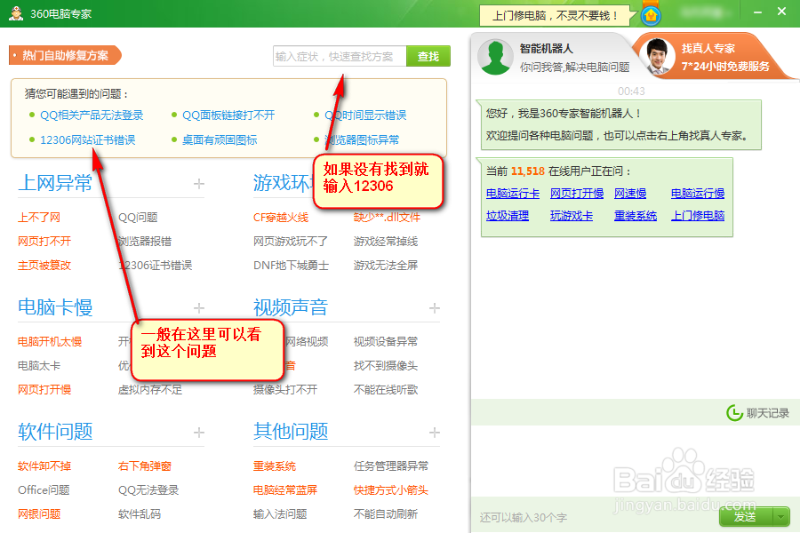Minimize the 360电脑专家 window
Screen dimensions: 800x533
[757, 12]
